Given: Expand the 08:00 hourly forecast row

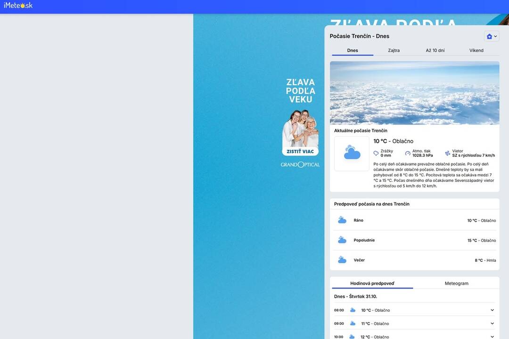Looking at the screenshot, I should point(492,310).
